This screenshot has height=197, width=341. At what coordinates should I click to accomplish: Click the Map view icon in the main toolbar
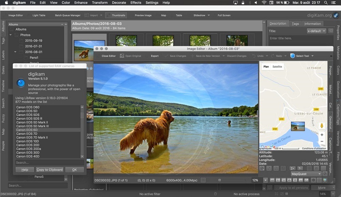[x=163, y=15]
